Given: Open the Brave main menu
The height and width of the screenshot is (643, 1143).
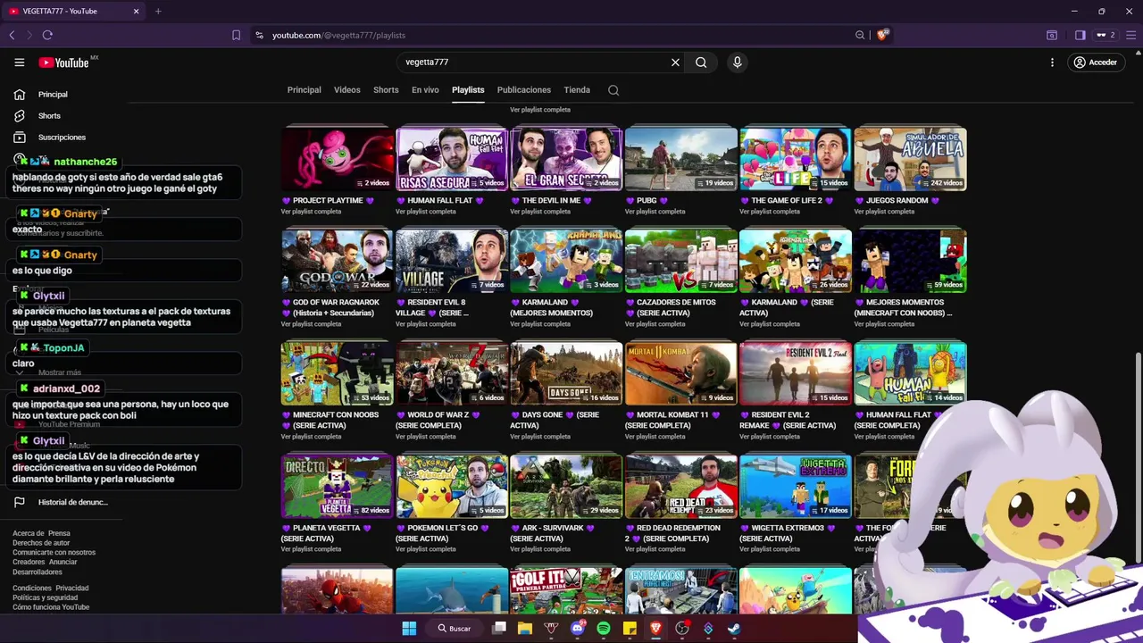Looking at the screenshot, I should (1130, 35).
